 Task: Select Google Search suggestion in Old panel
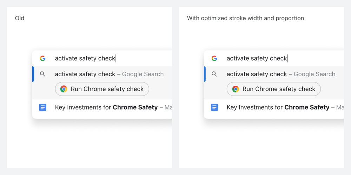(109, 74)
